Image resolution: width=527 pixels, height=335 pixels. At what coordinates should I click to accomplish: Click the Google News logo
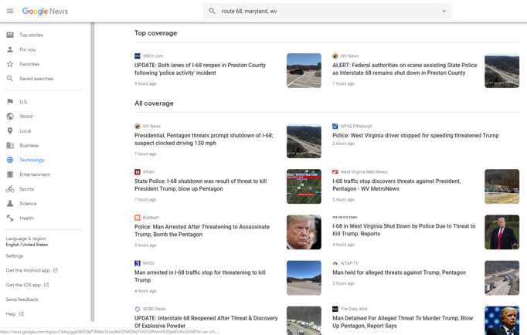tap(45, 11)
